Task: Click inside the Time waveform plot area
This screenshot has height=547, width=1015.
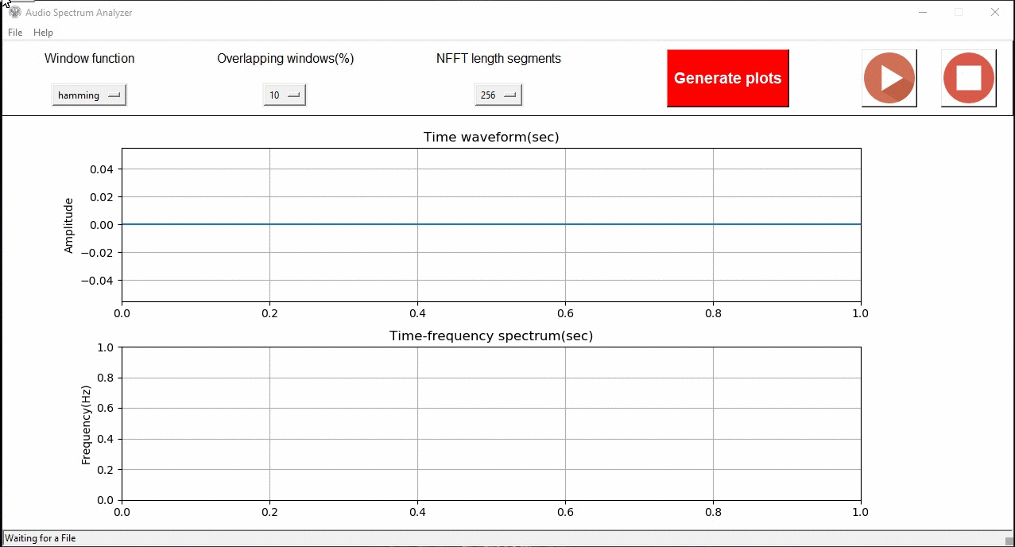Action: tap(490, 224)
